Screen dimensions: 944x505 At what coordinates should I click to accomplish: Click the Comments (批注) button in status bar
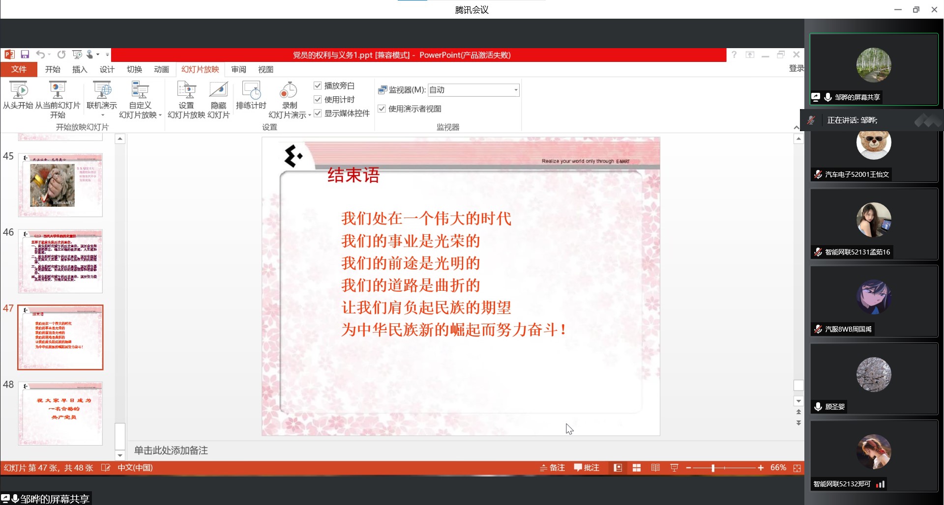(x=587, y=468)
